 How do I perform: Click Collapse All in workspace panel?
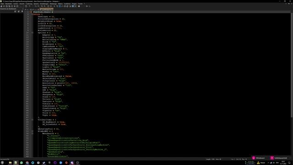[x=19, y=11]
